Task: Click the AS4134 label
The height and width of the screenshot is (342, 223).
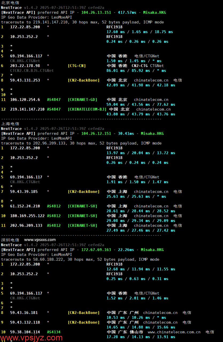Action: pyautogui.click(x=54, y=332)
